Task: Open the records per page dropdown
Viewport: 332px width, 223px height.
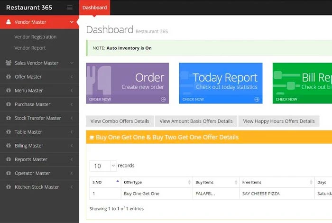Action: pos(103,166)
